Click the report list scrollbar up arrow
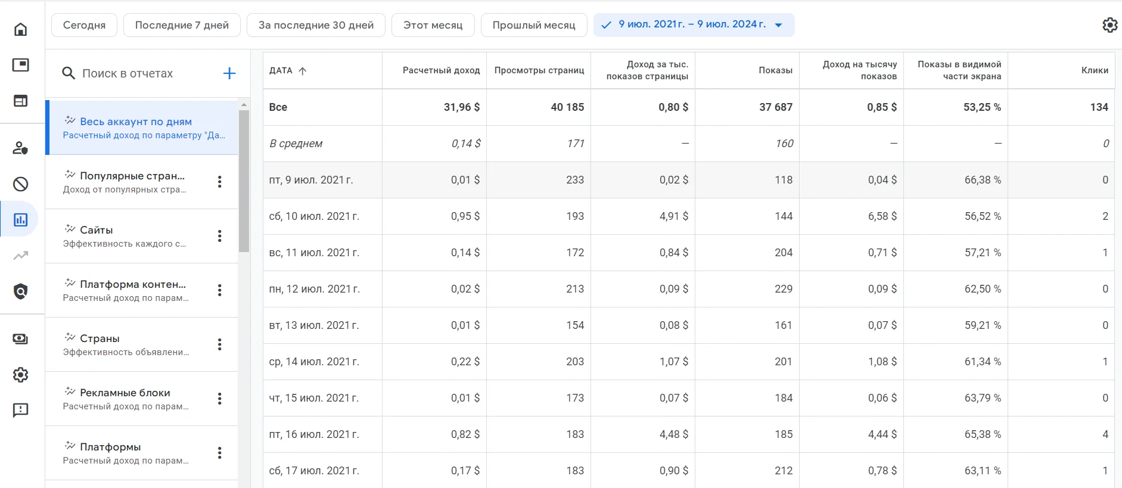The width and height of the screenshot is (1122, 488). point(244,104)
